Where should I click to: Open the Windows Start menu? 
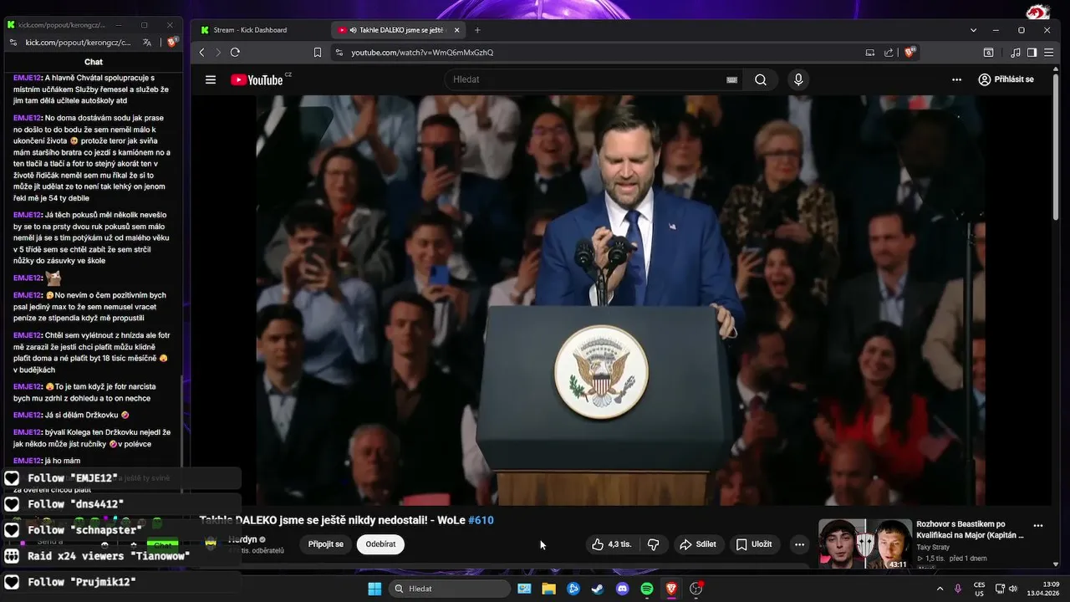point(374,589)
